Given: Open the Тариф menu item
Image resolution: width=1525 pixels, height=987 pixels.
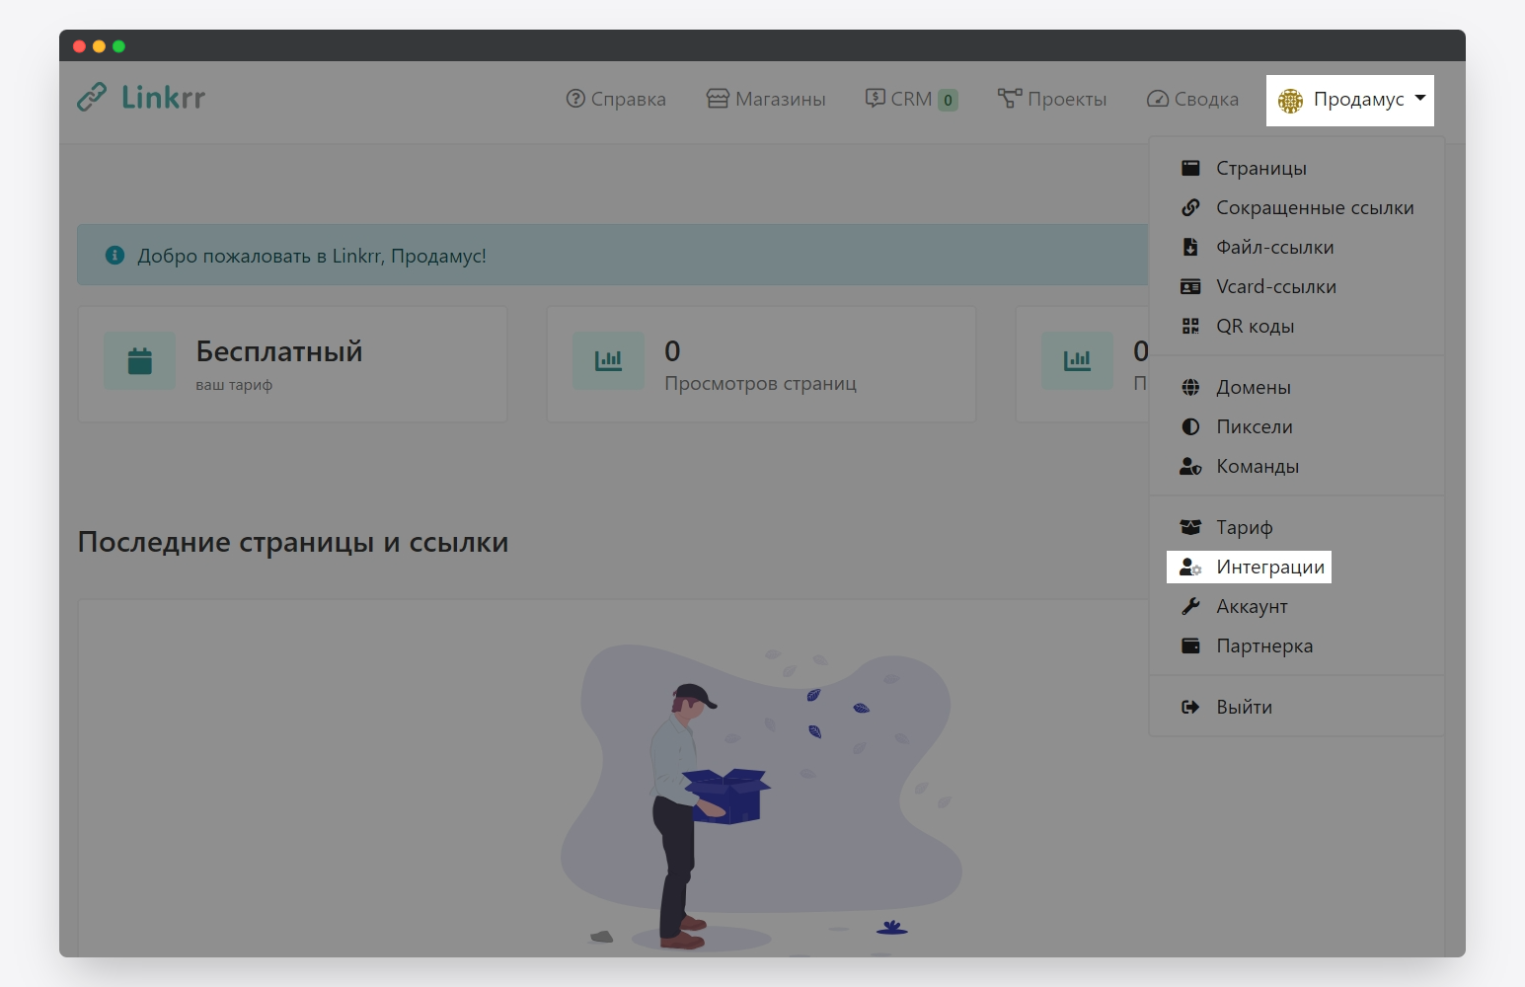Looking at the screenshot, I should point(1244,528).
